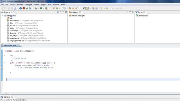Open the Edit menu
The height and width of the screenshot is (101, 180).
point(7,4)
